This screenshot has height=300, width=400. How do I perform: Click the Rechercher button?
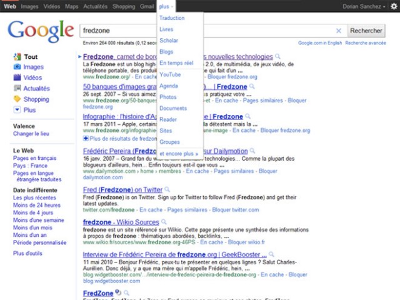tap(366, 31)
